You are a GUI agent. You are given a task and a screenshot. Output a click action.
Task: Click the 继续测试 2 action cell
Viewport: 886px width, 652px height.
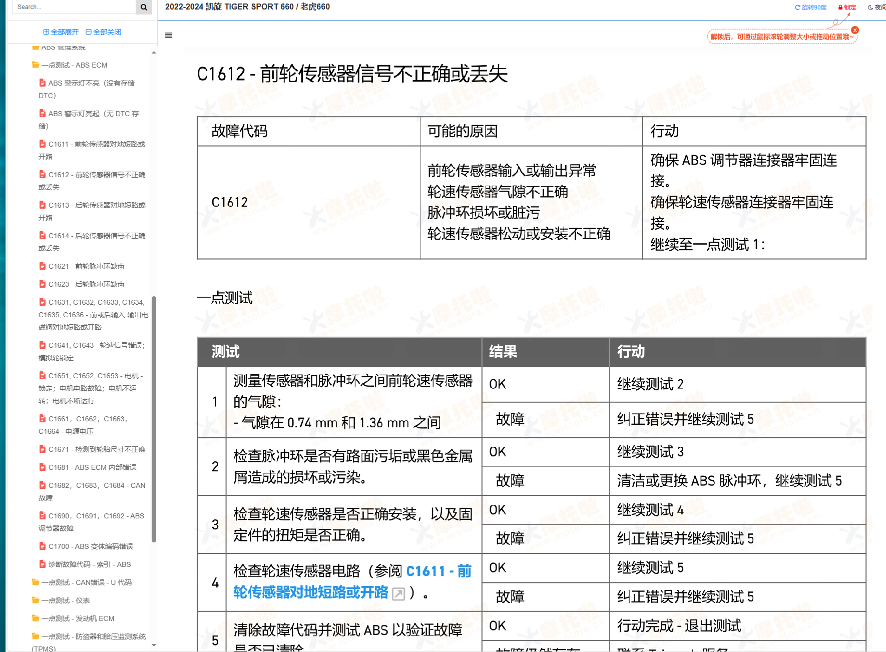(x=737, y=384)
